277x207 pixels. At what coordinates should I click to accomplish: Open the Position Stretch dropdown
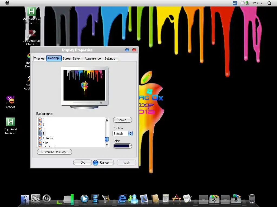[123, 134]
